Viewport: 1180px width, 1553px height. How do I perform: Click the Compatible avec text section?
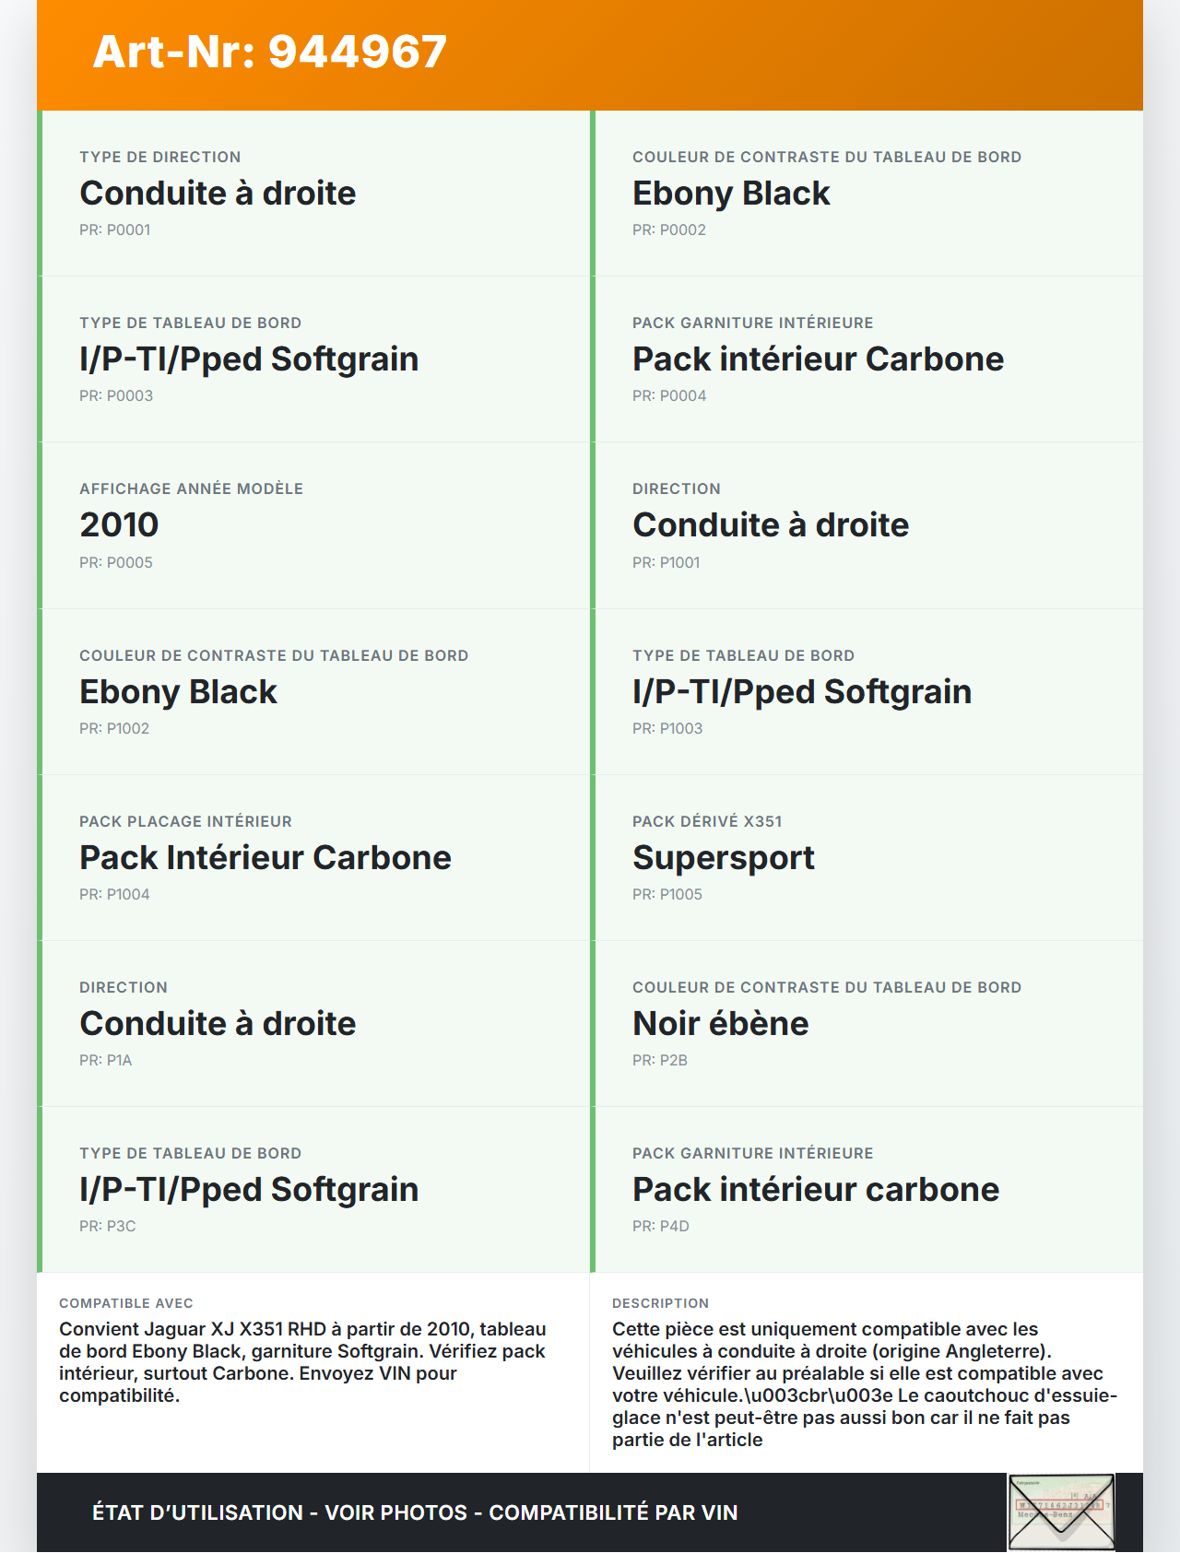pyautogui.click(x=304, y=1362)
